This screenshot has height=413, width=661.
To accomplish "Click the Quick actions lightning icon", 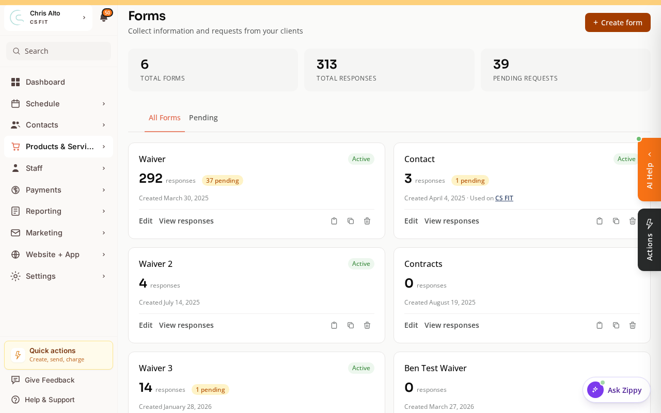I will (18, 355).
